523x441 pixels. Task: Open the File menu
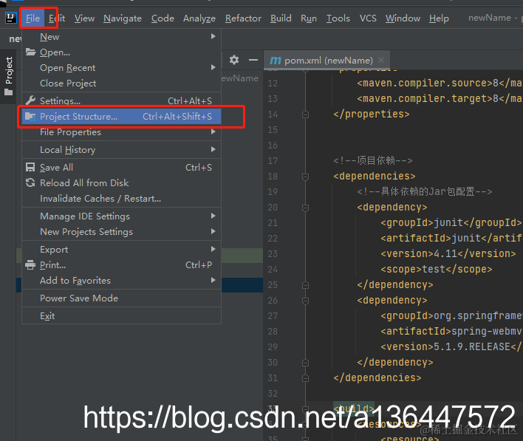[x=33, y=18]
